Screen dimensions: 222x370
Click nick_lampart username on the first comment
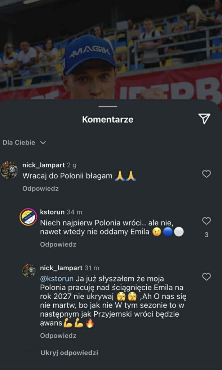pyautogui.click(x=43, y=165)
